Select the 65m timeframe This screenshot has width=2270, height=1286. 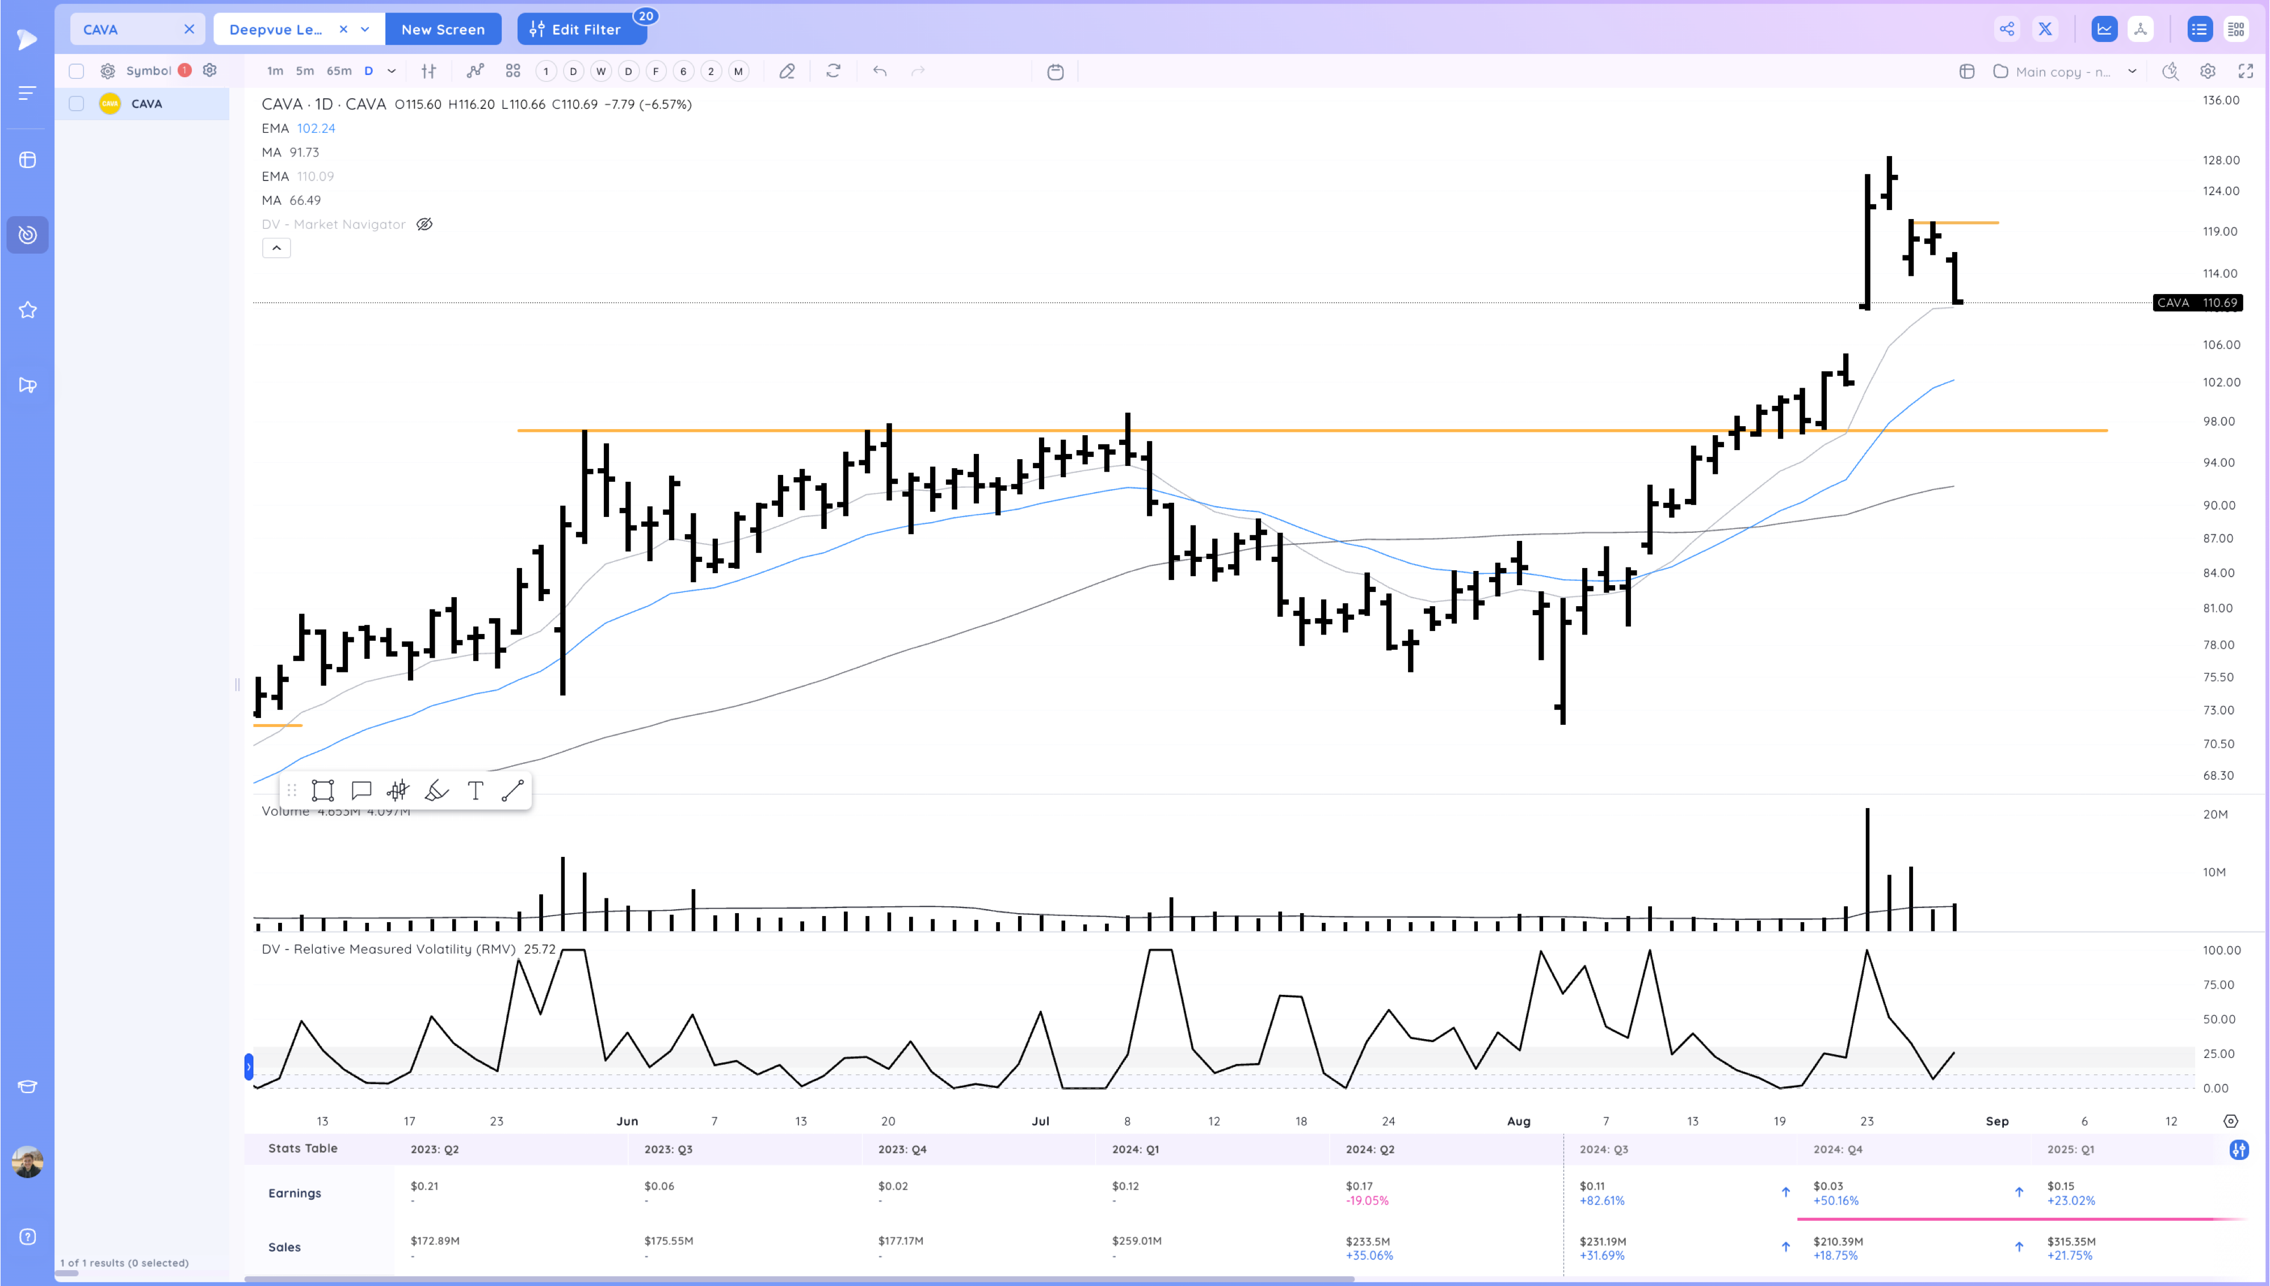[x=339, y=72]
